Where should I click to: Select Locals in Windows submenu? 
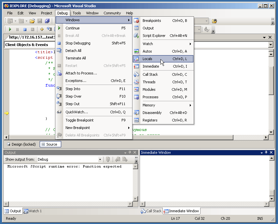(163, 59)
